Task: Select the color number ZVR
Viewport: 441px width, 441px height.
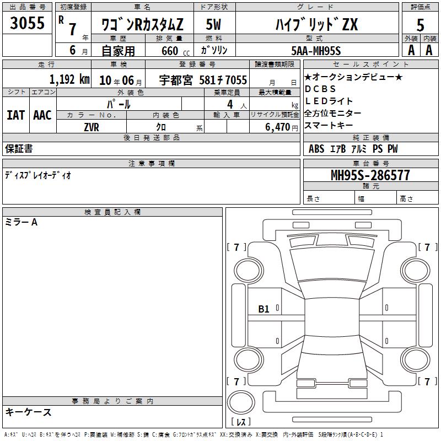Action: point(92,127)
